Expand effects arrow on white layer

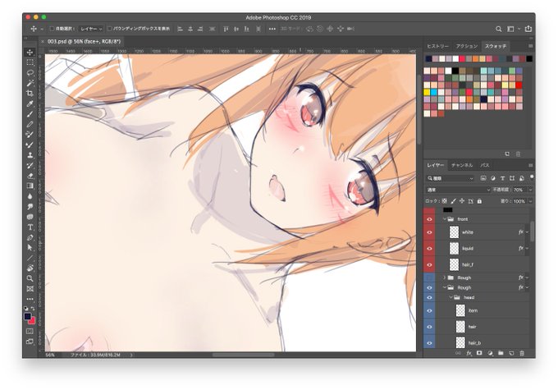click(x=527, y=232)
